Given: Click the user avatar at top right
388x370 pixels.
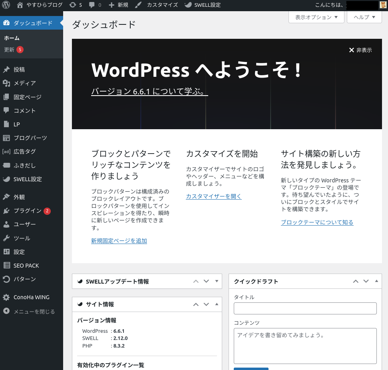Looking at the screenshot, I should (383, 5).
